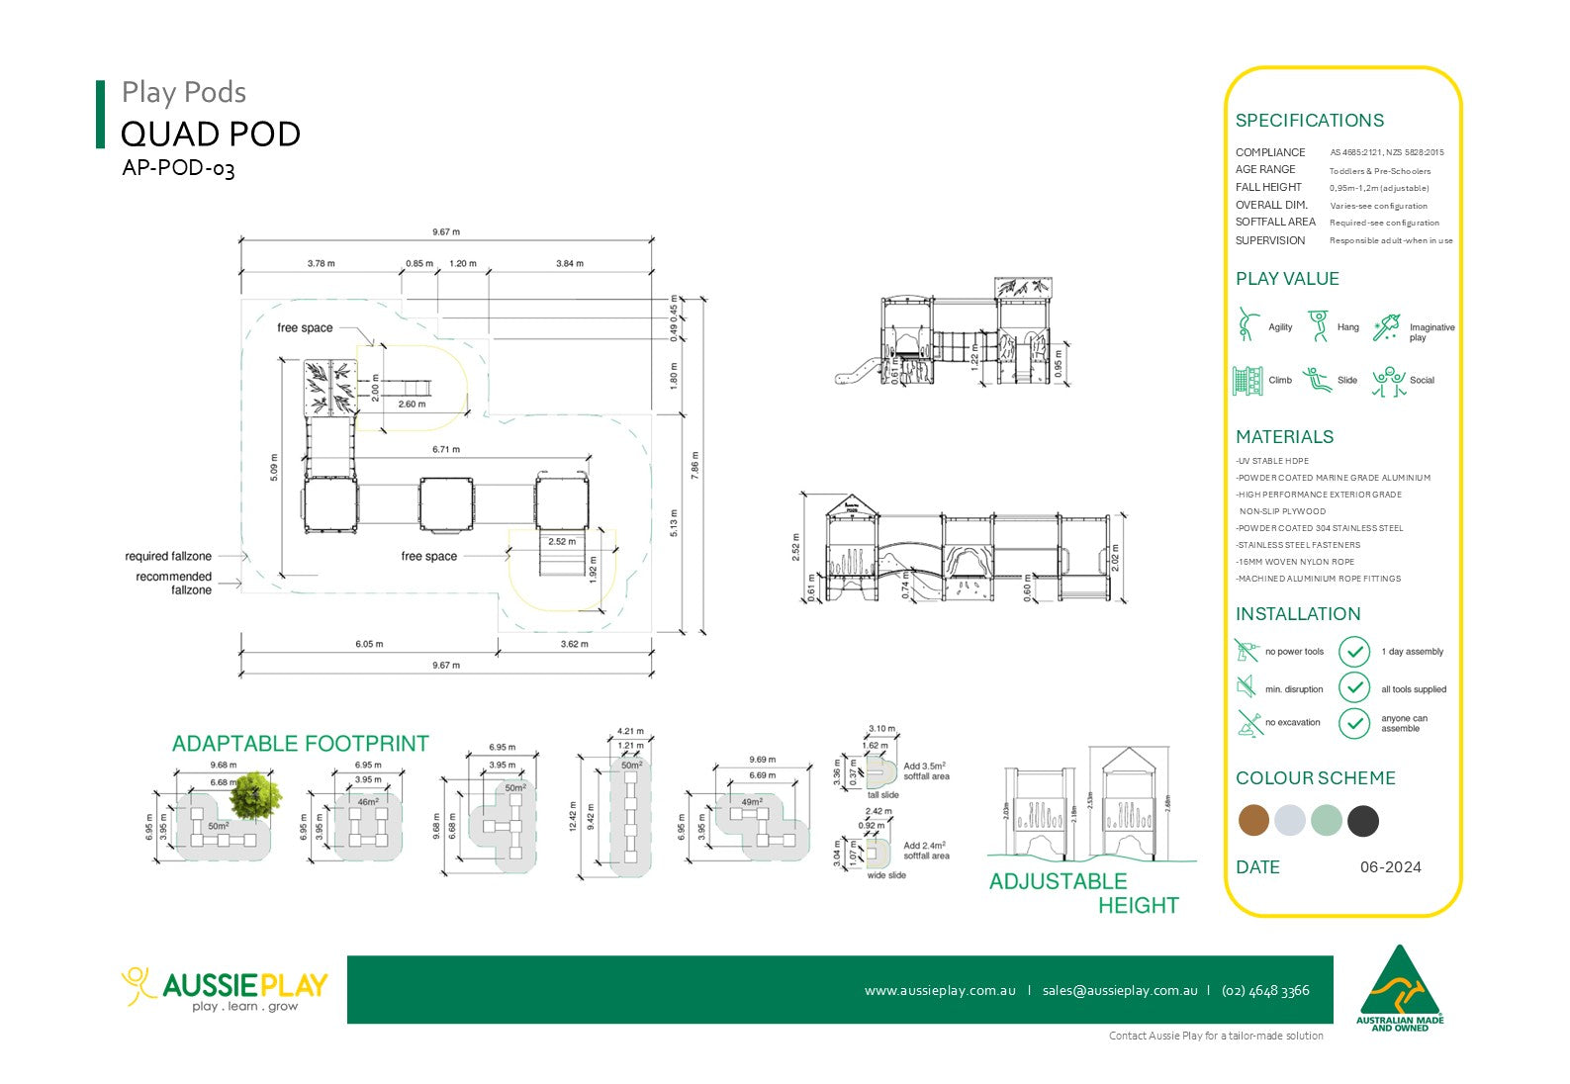Click the recommended fallzone label

click(174, 584)
